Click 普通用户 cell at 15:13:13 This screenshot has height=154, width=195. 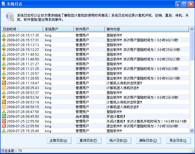(82, 45)
